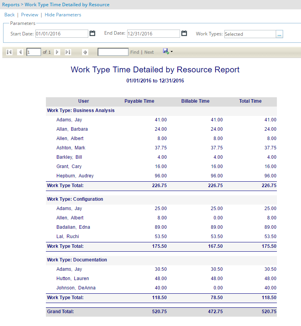Image resolution: width=301 pixels, height=326 pixels.
Task: Click the Payable Time column header
Action: [x=139, y=101]
